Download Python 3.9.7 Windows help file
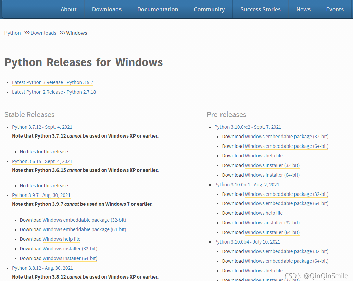 62,239
